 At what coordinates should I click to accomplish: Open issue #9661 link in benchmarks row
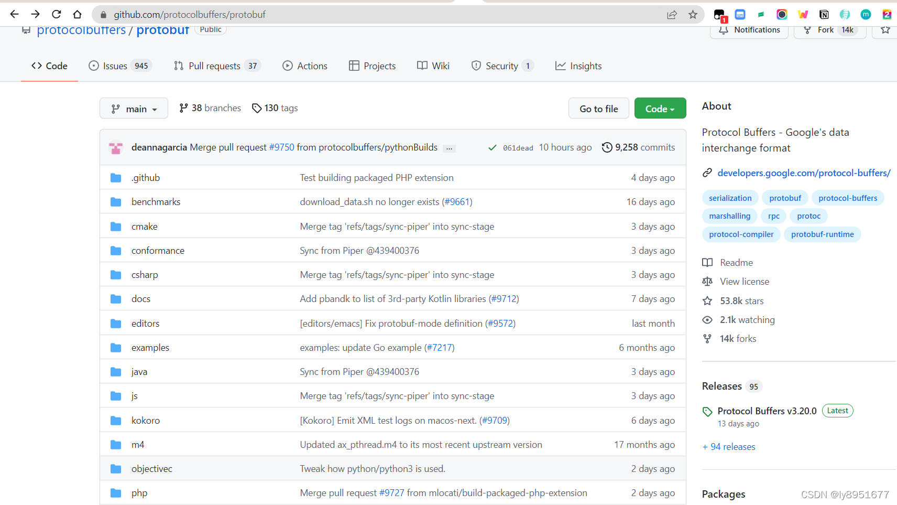click(x=457, y=202)
